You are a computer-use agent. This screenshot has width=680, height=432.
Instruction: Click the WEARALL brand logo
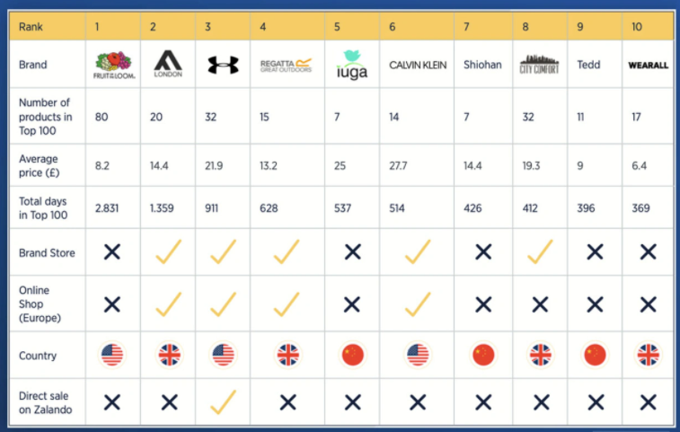pyautogui.click(x=648, y=66)
